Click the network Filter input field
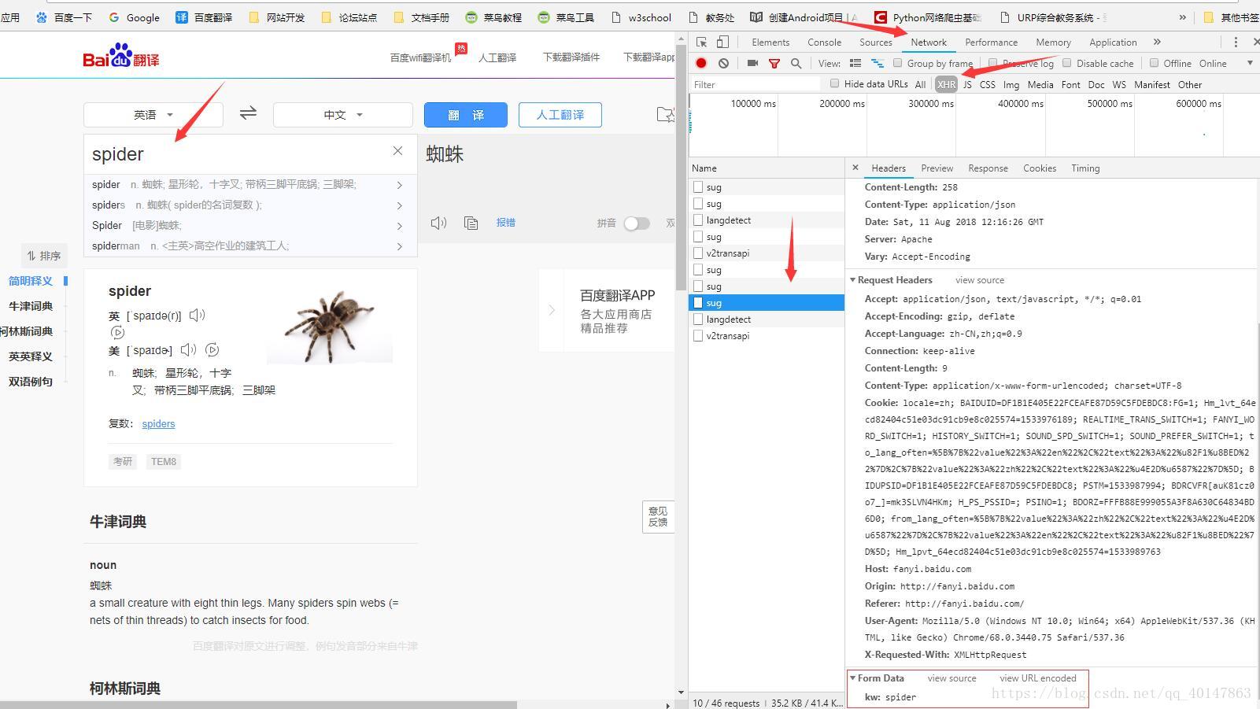This screenshot has height=709, width=1260. (756, 84)
